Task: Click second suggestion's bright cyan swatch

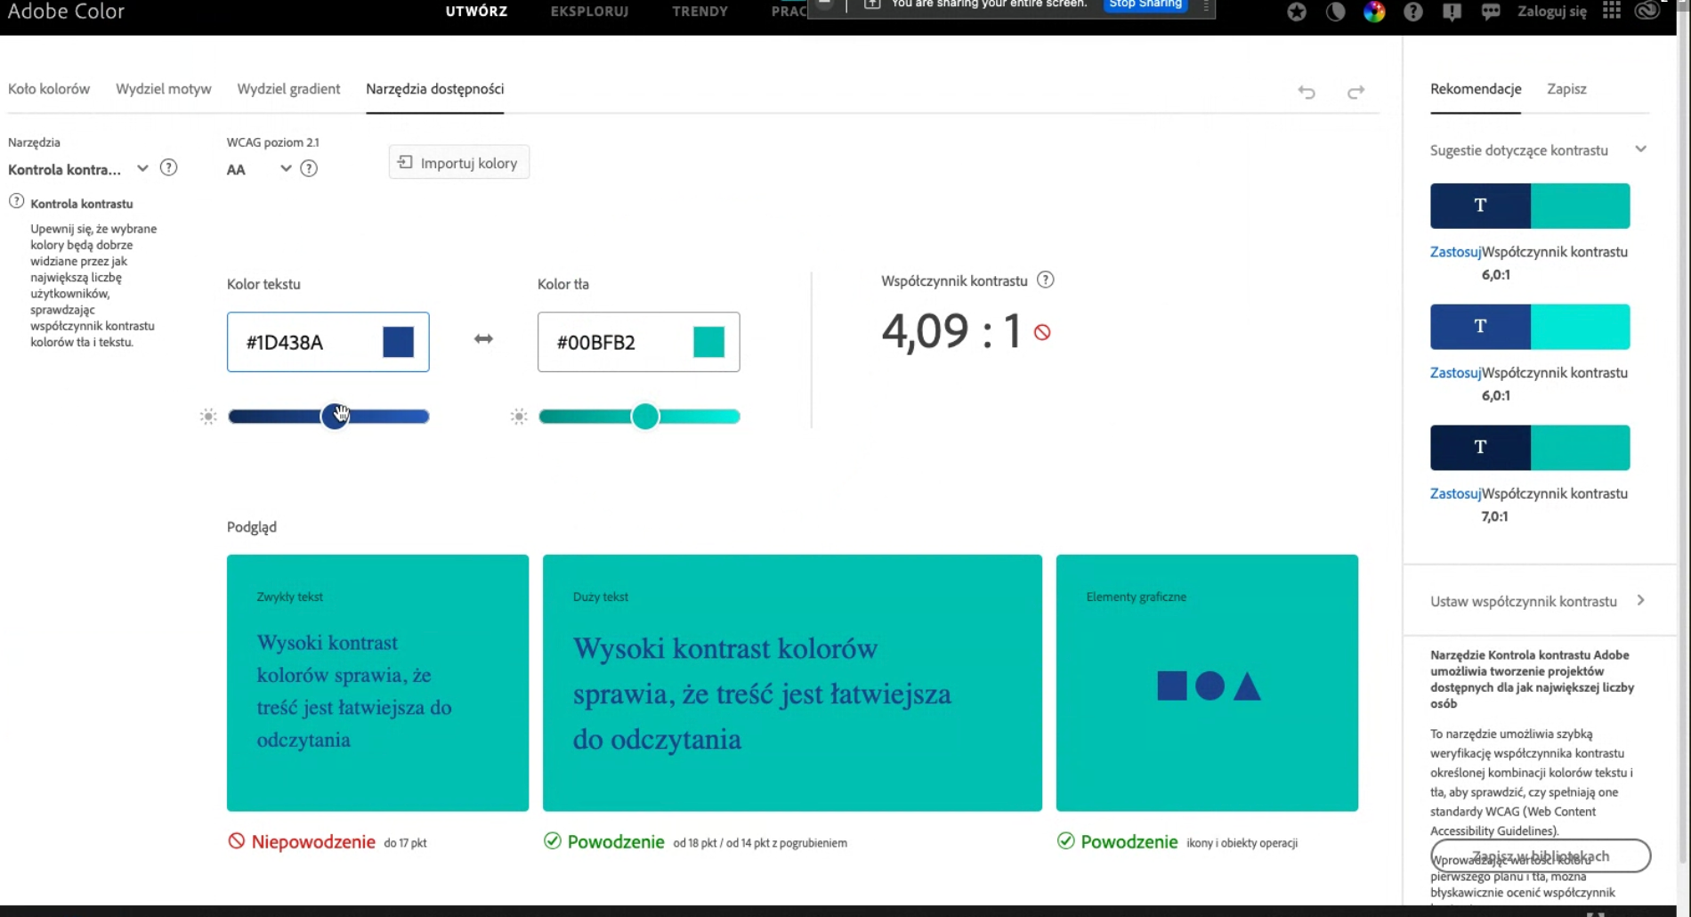Action: click(x=1581, y=327)
